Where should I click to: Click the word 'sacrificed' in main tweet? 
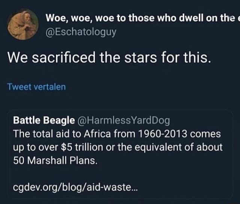pyautogui.click(x=63, y=57)
